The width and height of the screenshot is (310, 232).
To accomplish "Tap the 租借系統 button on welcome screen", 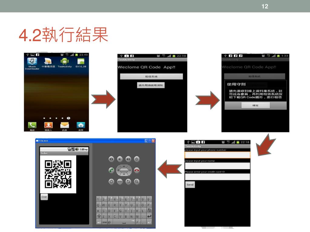I will click(x=151, y=76).
